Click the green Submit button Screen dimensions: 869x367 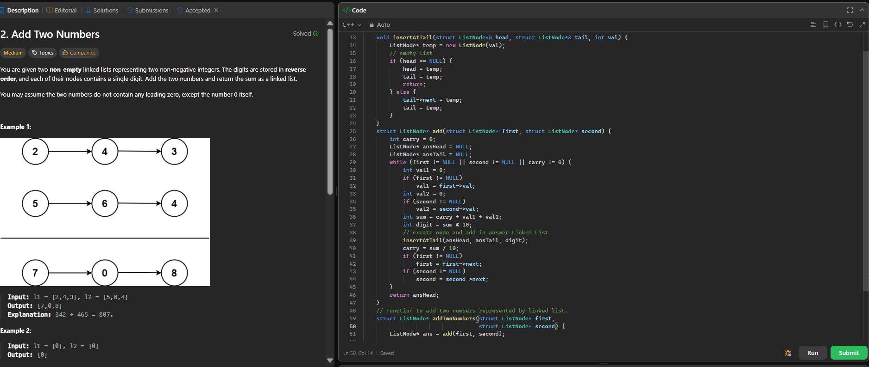click(x=848, y=353)
